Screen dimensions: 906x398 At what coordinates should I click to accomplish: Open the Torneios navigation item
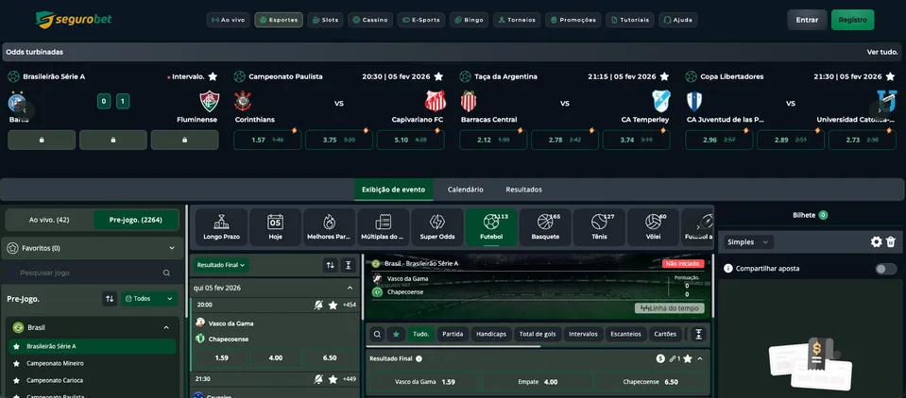tap(517, 20)
